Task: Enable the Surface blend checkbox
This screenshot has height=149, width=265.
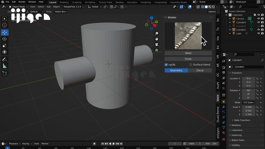Action: [x=191, y=65]
